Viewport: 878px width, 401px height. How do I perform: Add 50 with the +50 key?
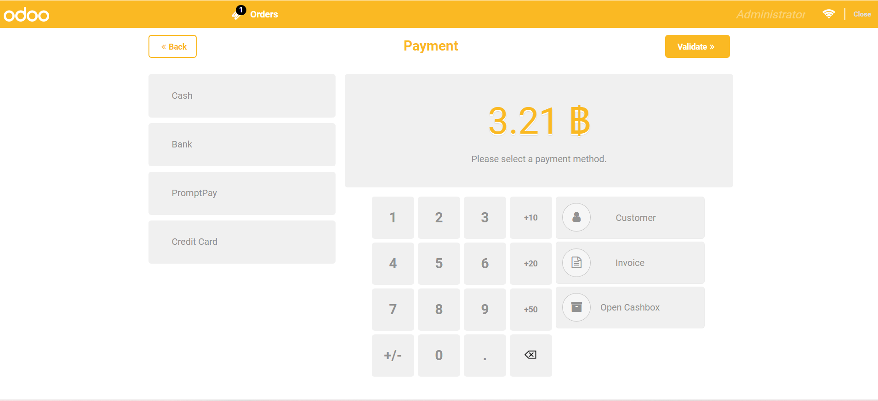531,309
